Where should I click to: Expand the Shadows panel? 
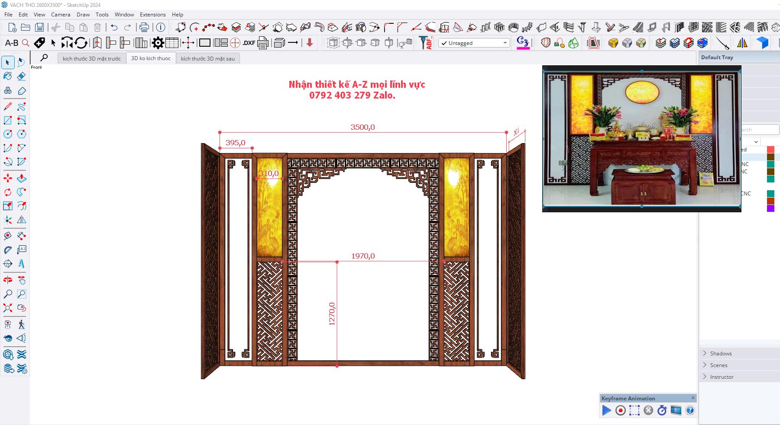(x=721, y=353)
